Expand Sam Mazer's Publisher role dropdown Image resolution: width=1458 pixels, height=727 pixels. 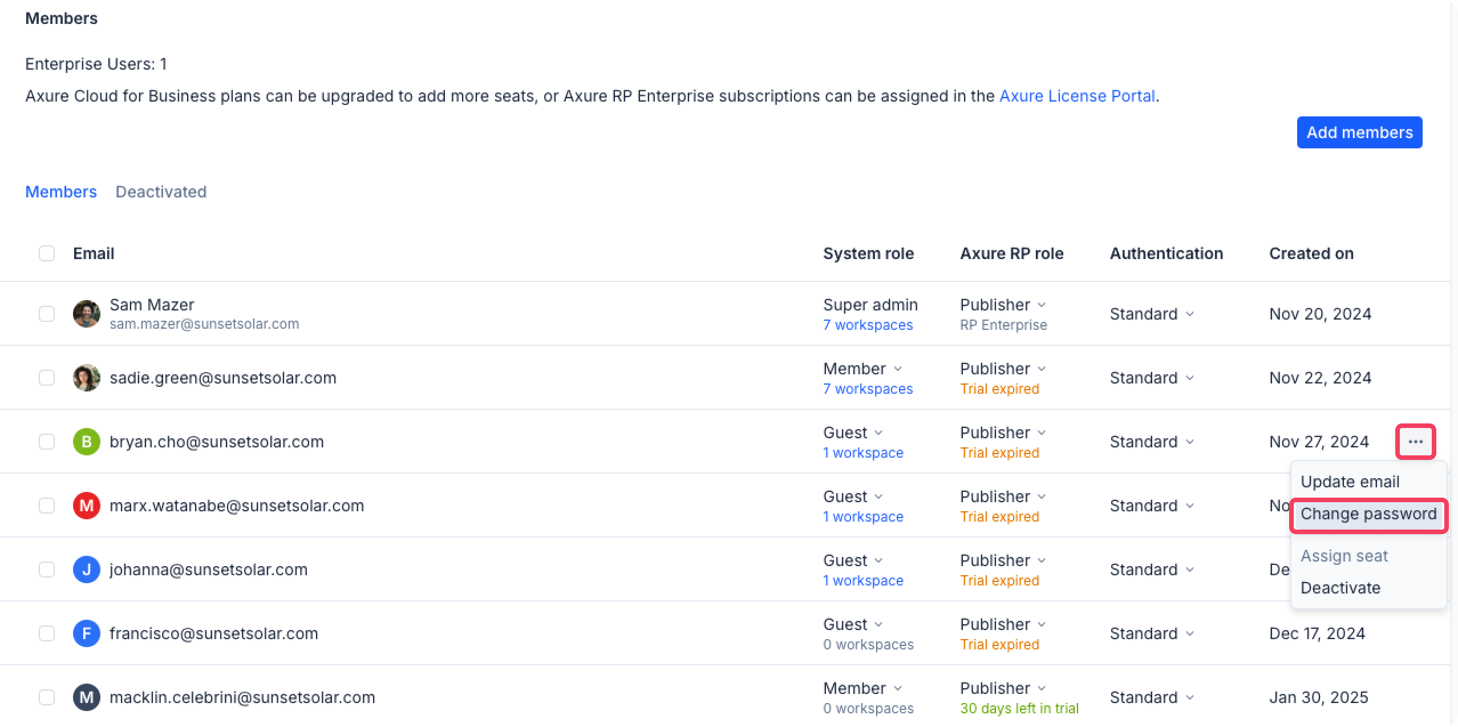pos(1002,305)
